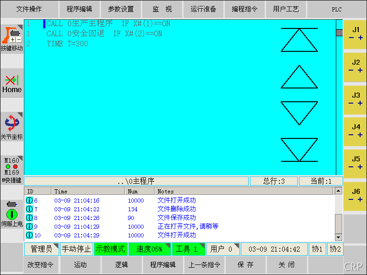
Task: Open the 工具 1 tool dropdown
Action: (189, 249)
